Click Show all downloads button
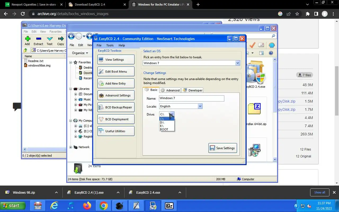 (x=320, y=192)
